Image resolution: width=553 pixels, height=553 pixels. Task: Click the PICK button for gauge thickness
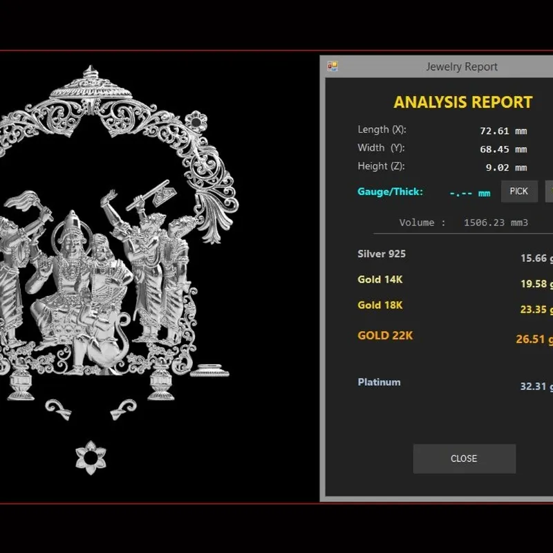(519, 191)
